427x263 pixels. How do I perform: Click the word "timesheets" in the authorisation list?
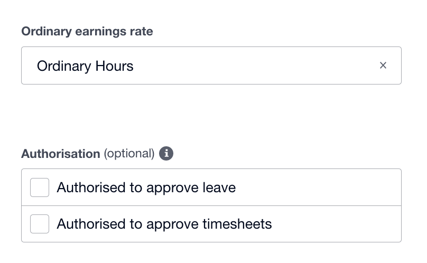tap(237, 224)
